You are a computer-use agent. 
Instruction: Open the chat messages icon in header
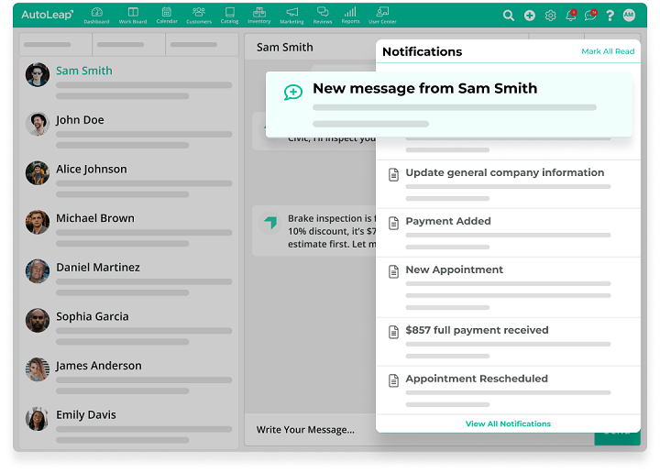590,16
